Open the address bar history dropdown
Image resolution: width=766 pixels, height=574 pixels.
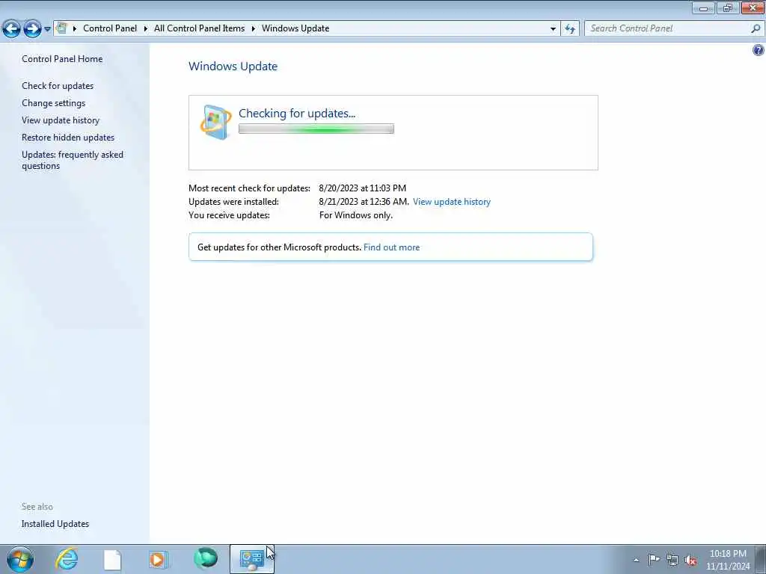[x=553, y=29]
